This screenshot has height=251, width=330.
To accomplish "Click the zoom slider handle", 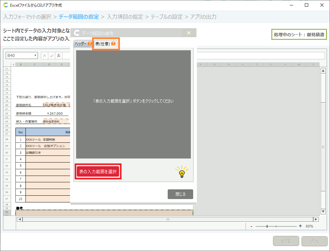I will pyautogui.click(x=267, y=227).
